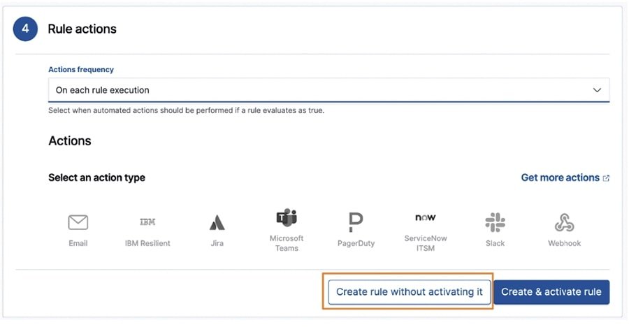Click the step 4 number badge
The width and height of the screenshot is (629, 327).
click(26, 29)
